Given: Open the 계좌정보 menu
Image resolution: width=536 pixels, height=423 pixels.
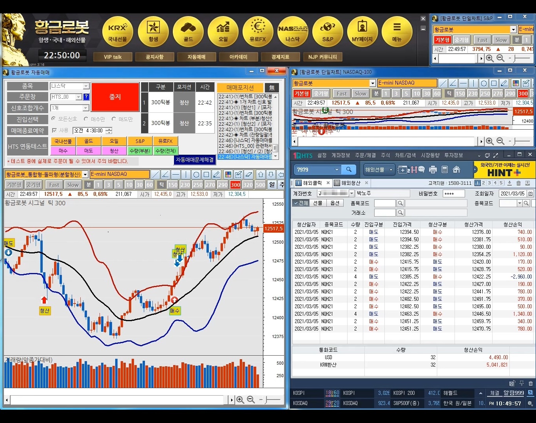Looking at the screenshot, I should click(x=340, y=155).
